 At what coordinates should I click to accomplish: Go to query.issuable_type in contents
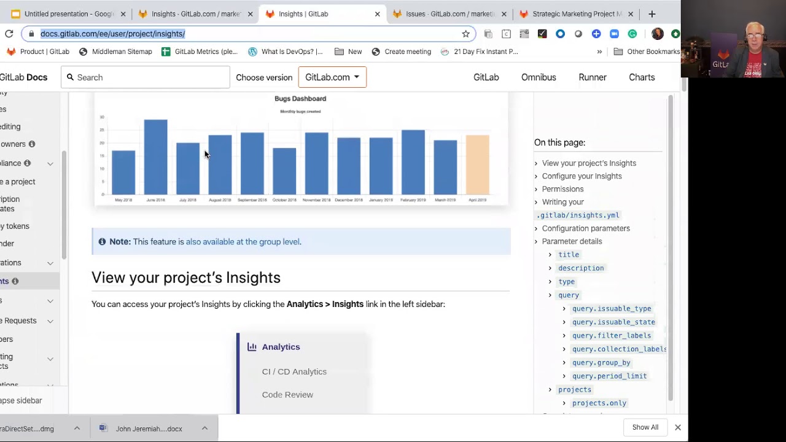tap(612, 309)
